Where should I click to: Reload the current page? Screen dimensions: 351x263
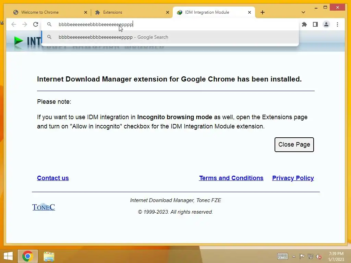36,24
